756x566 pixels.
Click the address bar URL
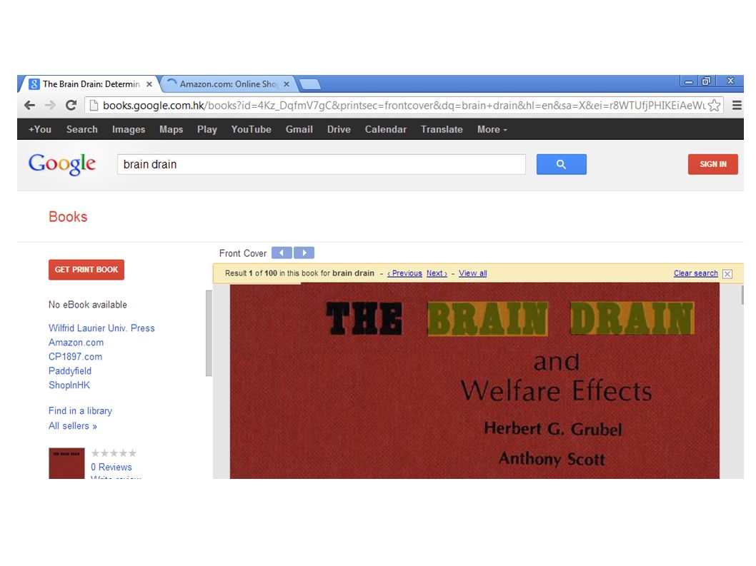[x=404, y=106]
